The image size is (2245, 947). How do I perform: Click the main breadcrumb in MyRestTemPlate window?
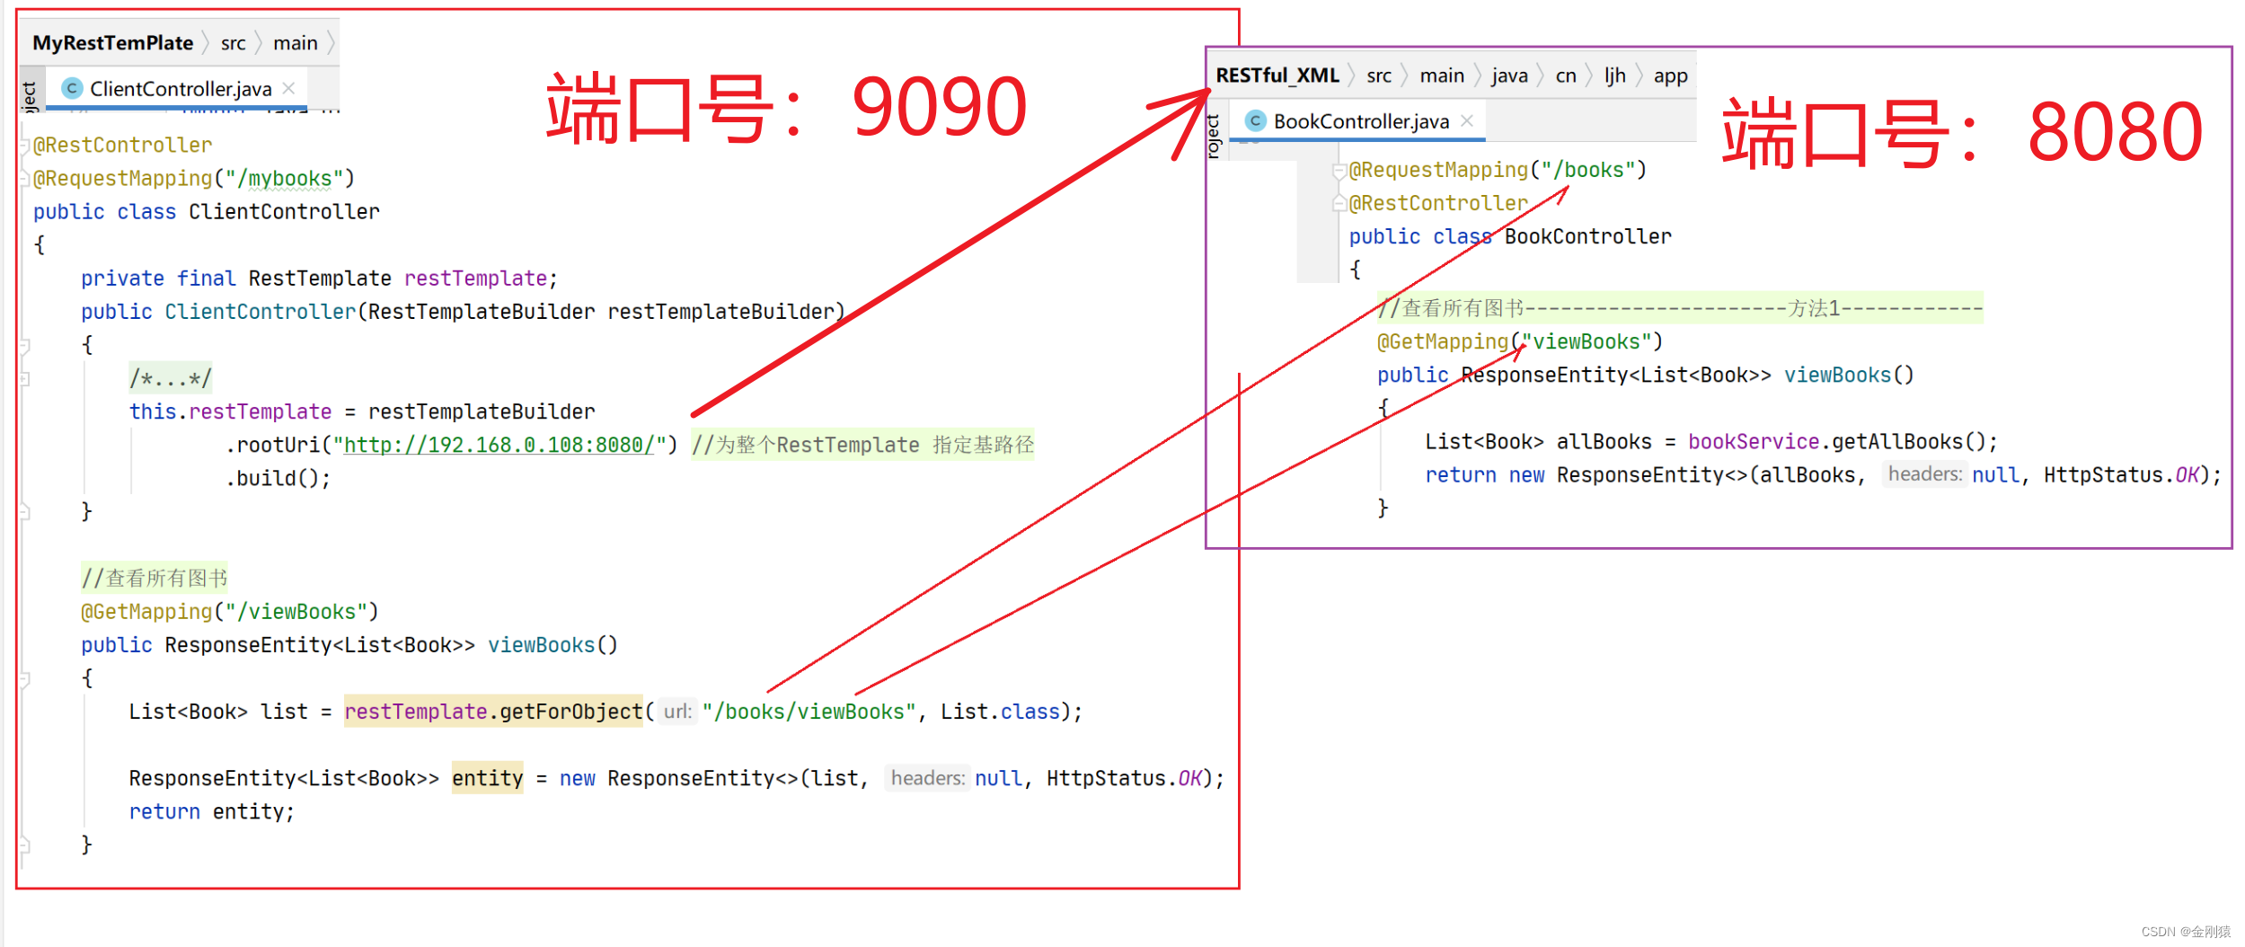(x=296, y=43)
